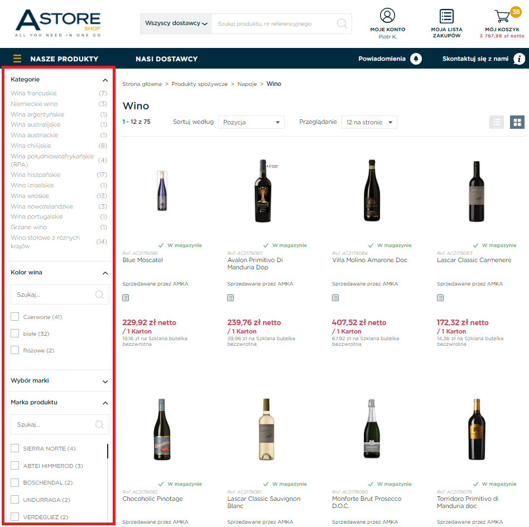The height and width of the screenshot is (527, 529).
Task: Add Lascar Classic Carmenere to list icon
Action: (x=440, y=298)
